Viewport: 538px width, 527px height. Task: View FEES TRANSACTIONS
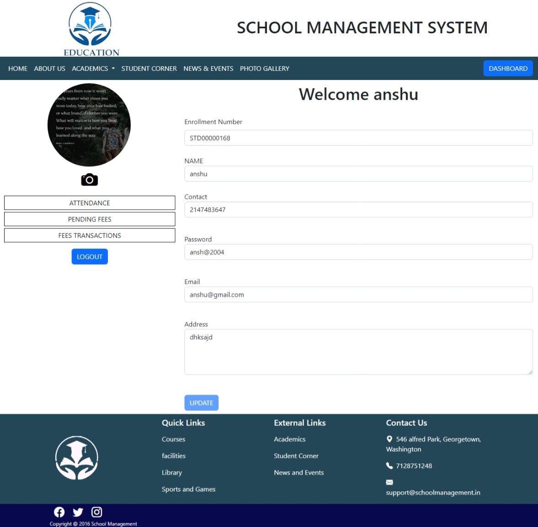[x=89, y=235]
